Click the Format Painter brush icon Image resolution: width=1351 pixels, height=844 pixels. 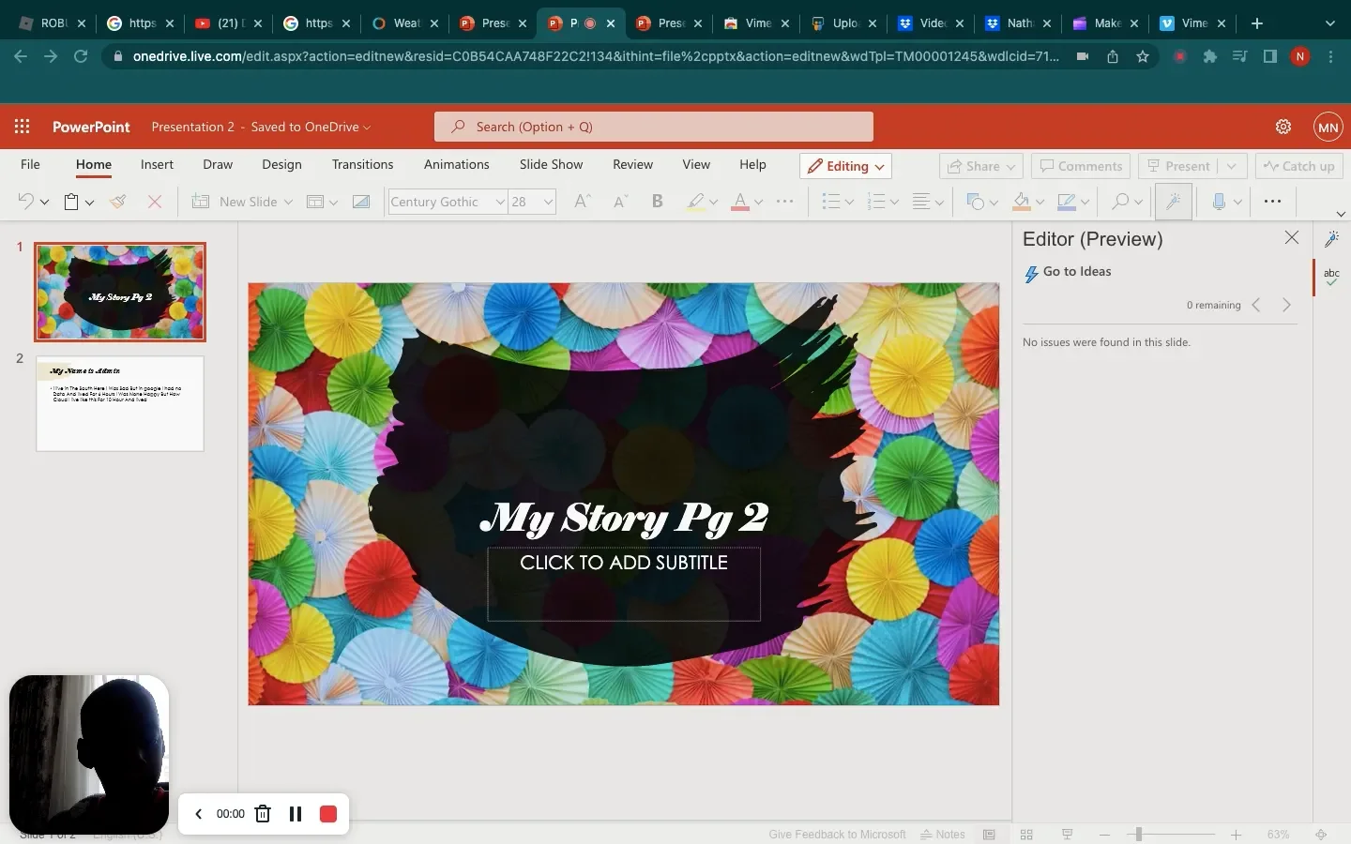coord(118,202)
